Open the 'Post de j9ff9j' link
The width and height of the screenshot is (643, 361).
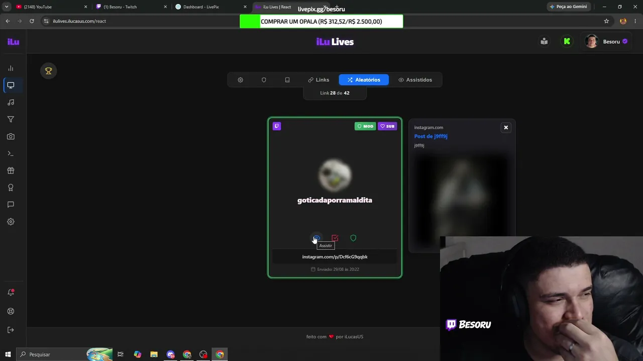[431, 136]
